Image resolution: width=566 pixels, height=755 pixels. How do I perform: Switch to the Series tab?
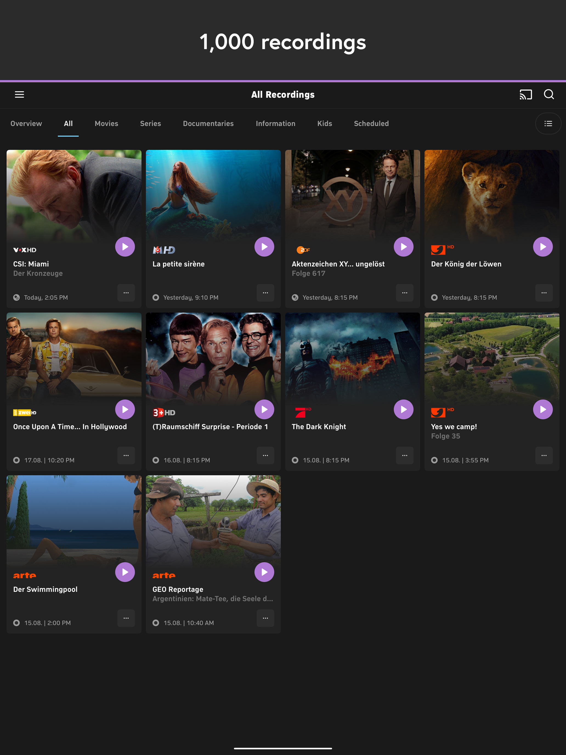[151, 123]
